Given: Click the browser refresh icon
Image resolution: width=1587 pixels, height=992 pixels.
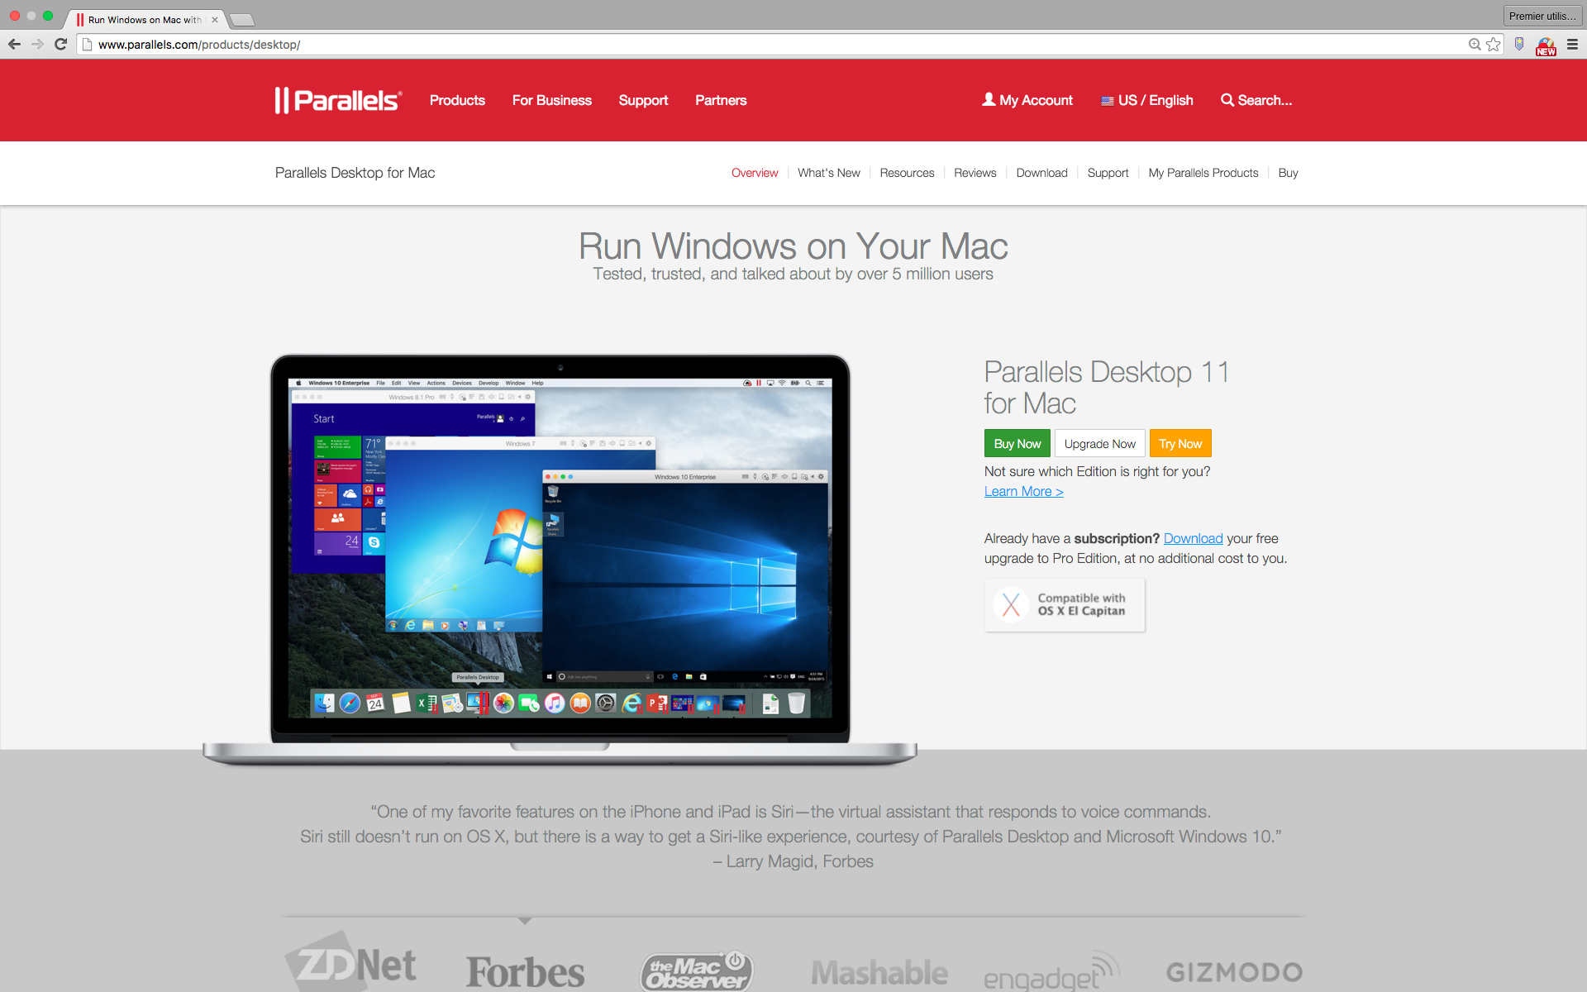Looking at the screenshot, I should coord(62,44).
